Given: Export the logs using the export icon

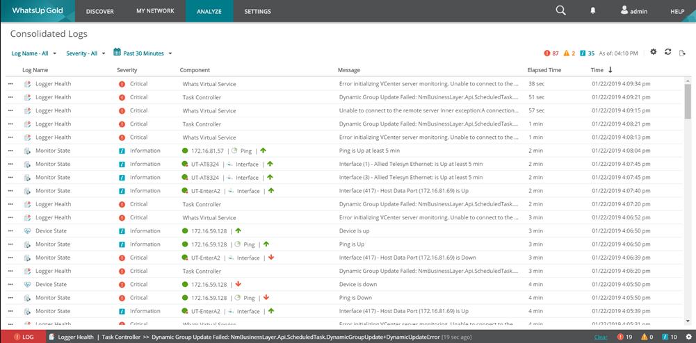Looking at the screenshot, I should pyautogui.click(x=682, y=53).
